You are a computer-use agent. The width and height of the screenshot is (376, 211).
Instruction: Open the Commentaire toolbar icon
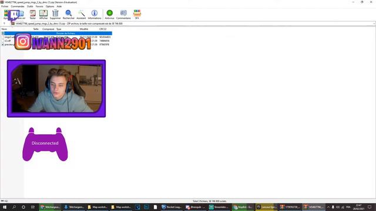point(123,15)
